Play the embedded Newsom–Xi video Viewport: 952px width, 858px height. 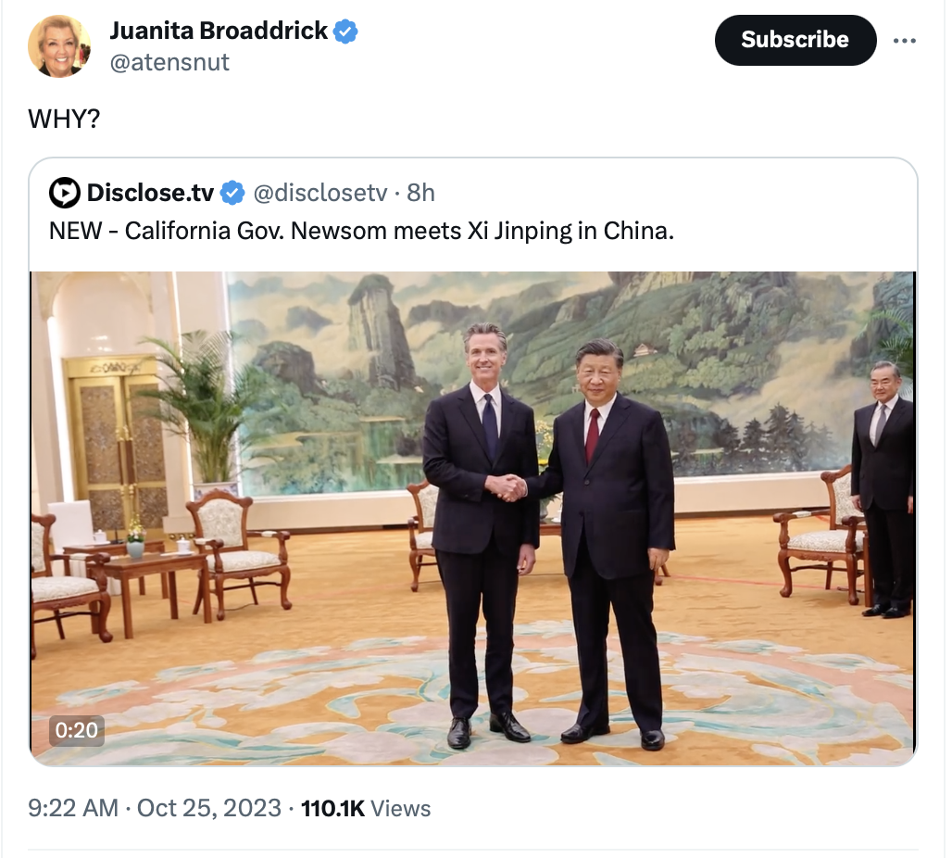[x=473, y=518]
